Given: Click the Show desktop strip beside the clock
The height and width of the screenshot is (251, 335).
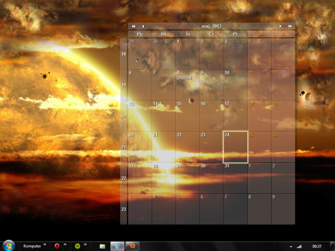Looking at the screenshot, I should click(x=333, y=246).
